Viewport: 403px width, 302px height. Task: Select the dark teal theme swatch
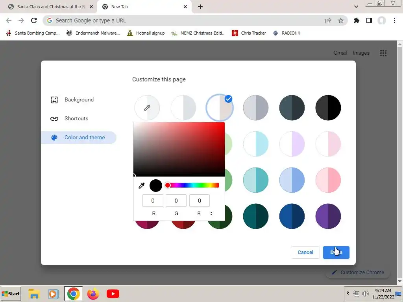(x=256, y=217)
